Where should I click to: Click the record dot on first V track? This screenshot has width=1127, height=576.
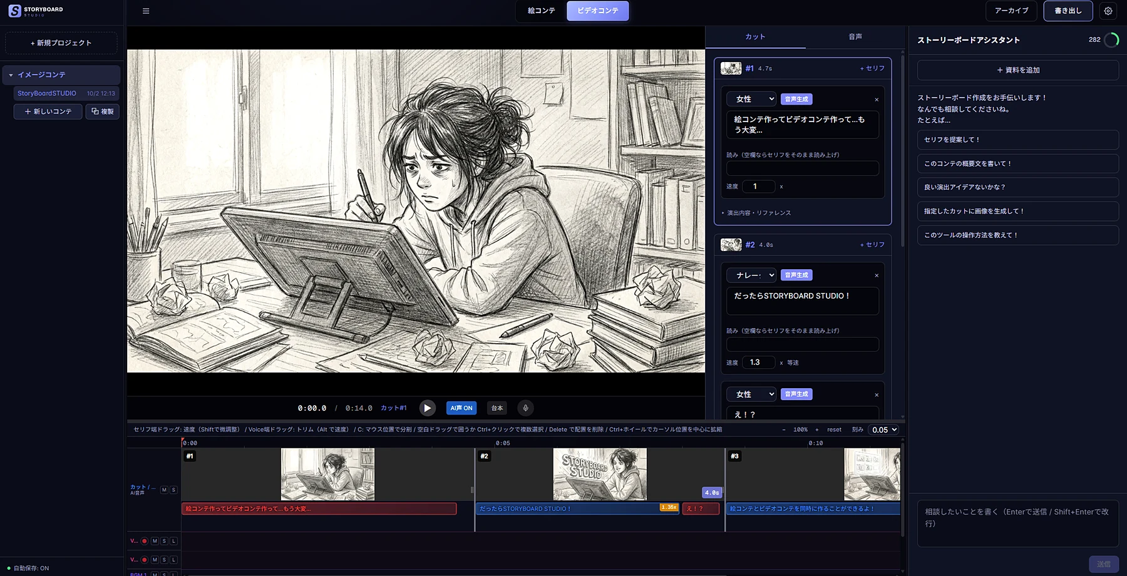click(145, 541)
